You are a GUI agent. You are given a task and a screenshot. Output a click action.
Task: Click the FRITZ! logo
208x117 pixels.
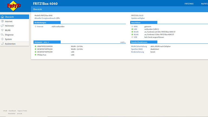[x=14, y=6]
